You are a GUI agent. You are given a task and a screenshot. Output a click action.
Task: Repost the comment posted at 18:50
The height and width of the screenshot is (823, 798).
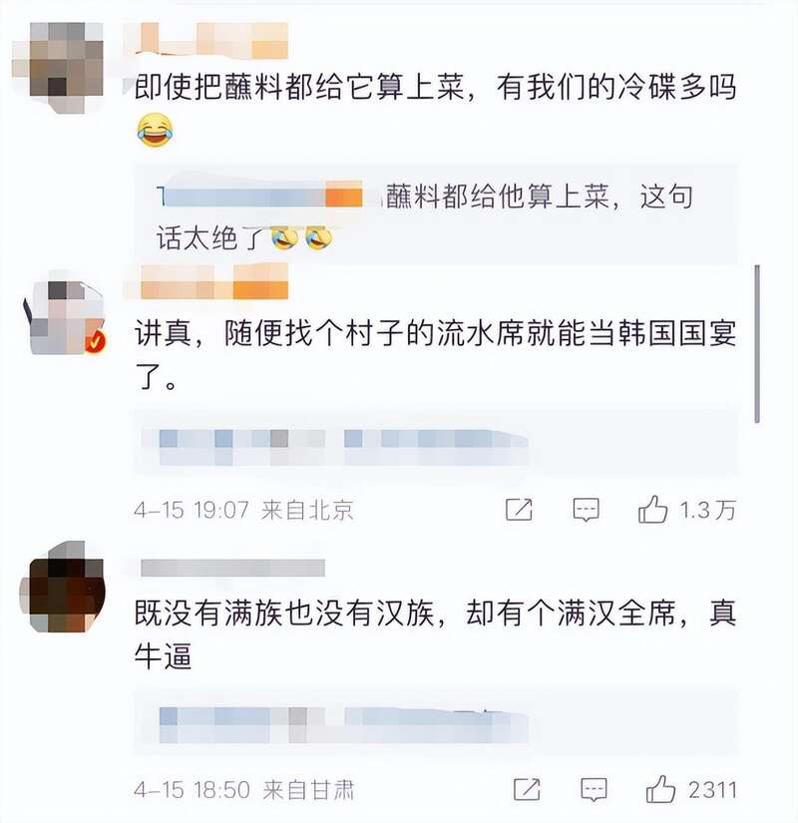[x=527, y=789]
